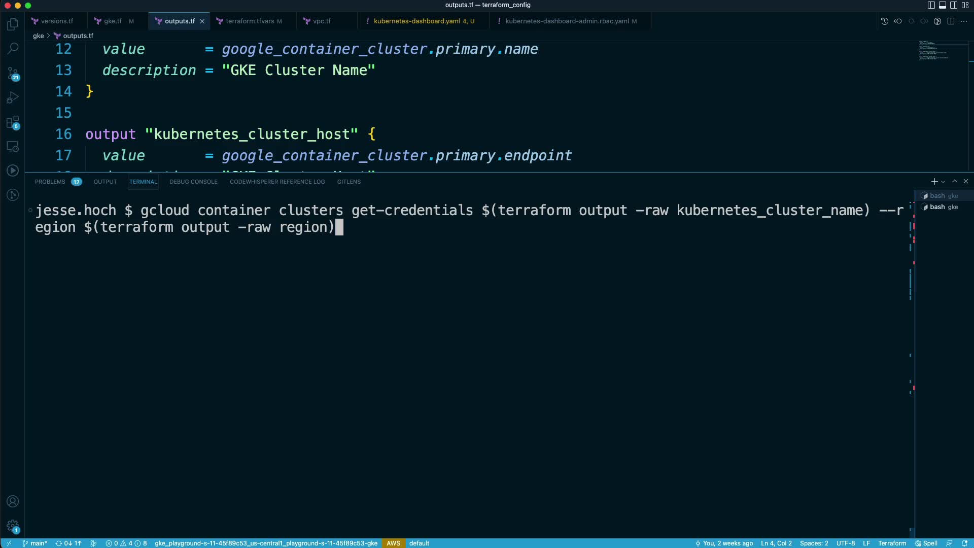This screenshot has width=974, height=548.
Task: Toggle the primary side bar layout button
Action: point(931,5)
